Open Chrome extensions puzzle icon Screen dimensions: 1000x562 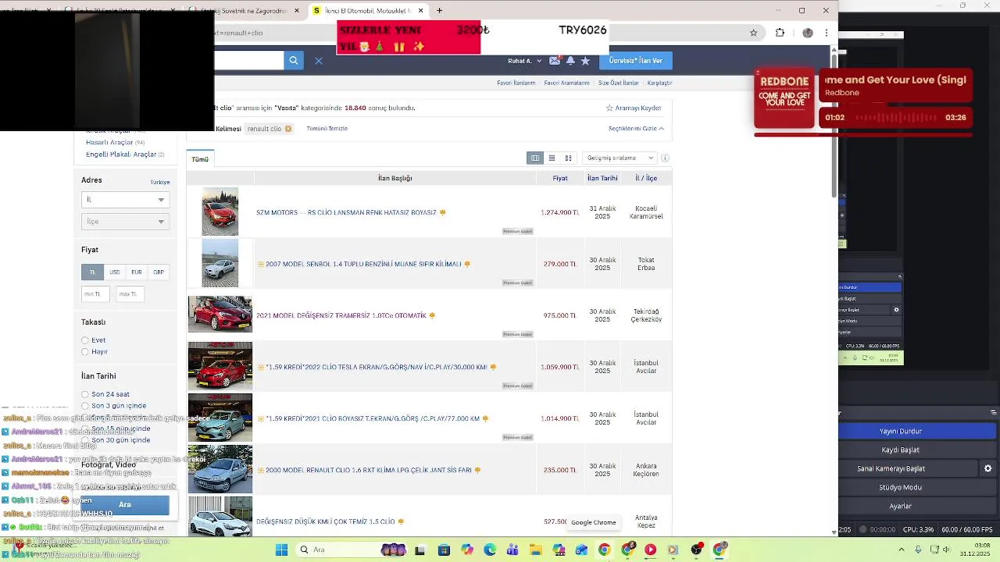(780, 33)
